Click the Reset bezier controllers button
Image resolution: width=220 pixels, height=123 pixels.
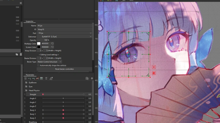(64, 69)
